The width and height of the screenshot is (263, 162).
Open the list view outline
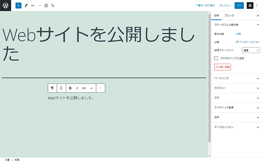click(x=53, y=6)
